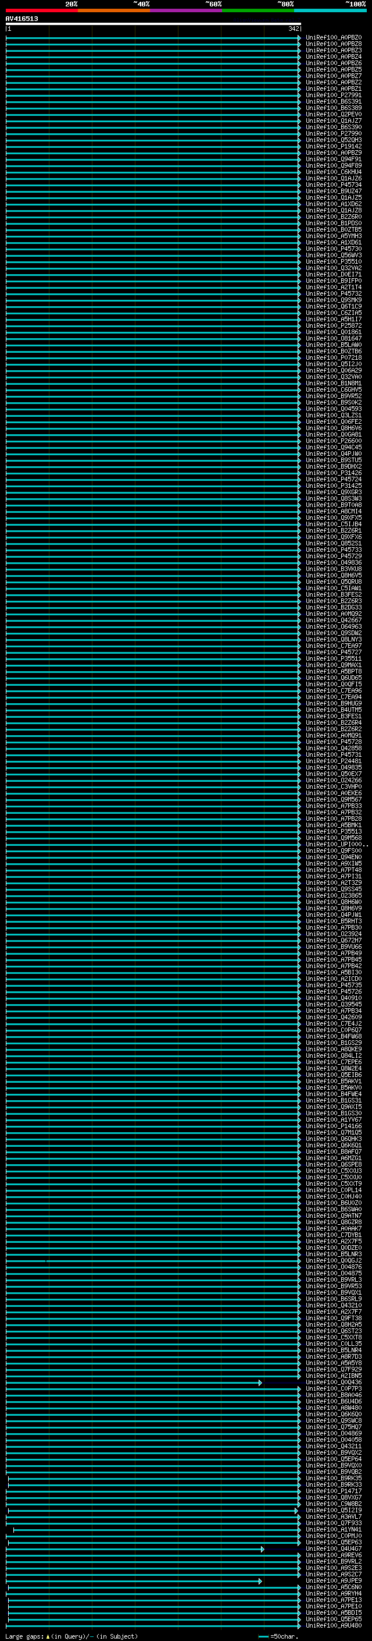Select hit label UniRef100_A2T1T4
372x1641 pixels.
coord(334,288)
